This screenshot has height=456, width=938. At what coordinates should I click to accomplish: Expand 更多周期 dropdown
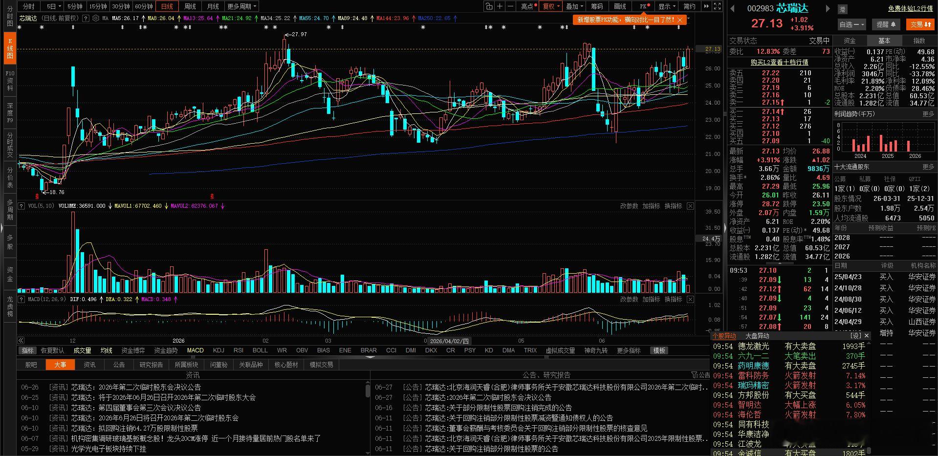click(x=241, y=6)
